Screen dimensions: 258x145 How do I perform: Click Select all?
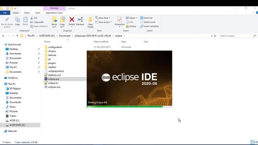[146, 18]
